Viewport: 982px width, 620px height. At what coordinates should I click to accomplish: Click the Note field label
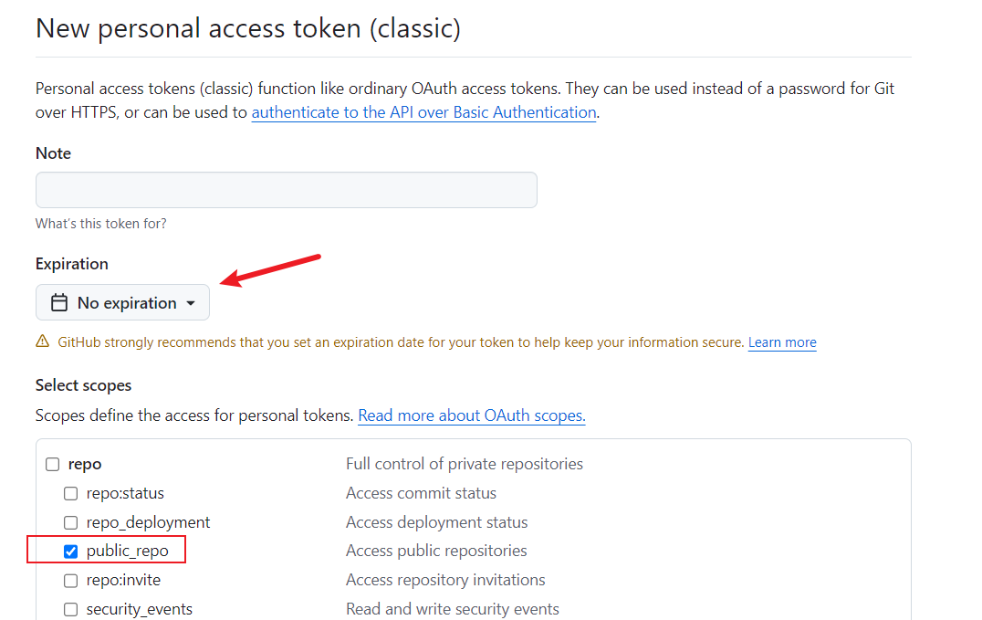coord(53,153)
